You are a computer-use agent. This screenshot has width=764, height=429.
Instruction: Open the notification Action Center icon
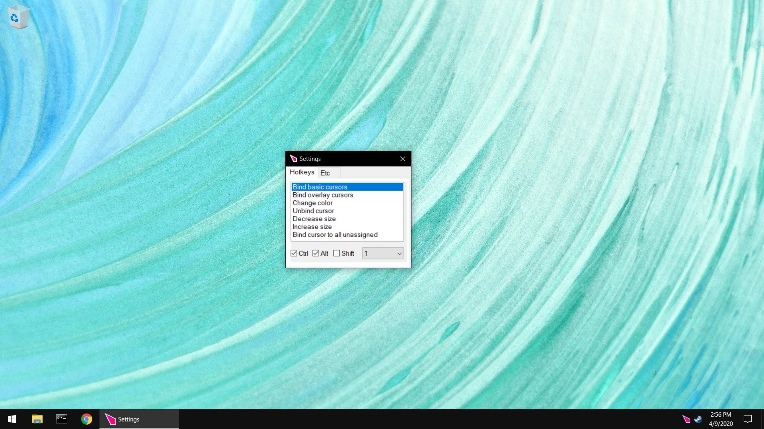(x=748, y=419)
